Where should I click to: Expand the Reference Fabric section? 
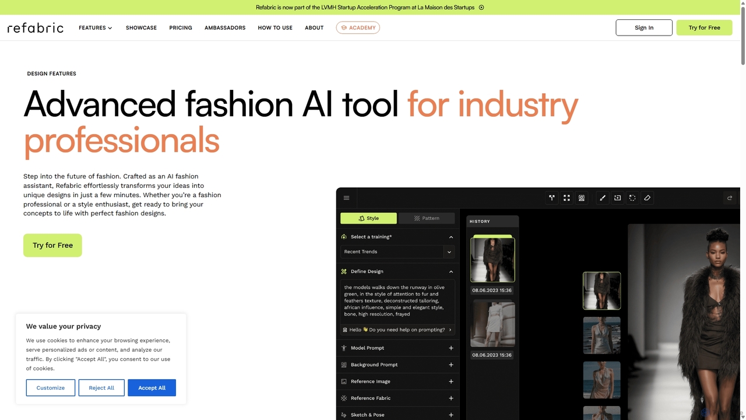[x=451, y=398]
